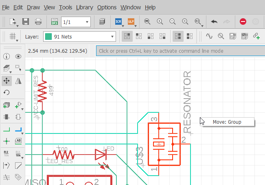Click the sine wave simulation icon
Screen dimensions: 265x185
click(209, 36)
